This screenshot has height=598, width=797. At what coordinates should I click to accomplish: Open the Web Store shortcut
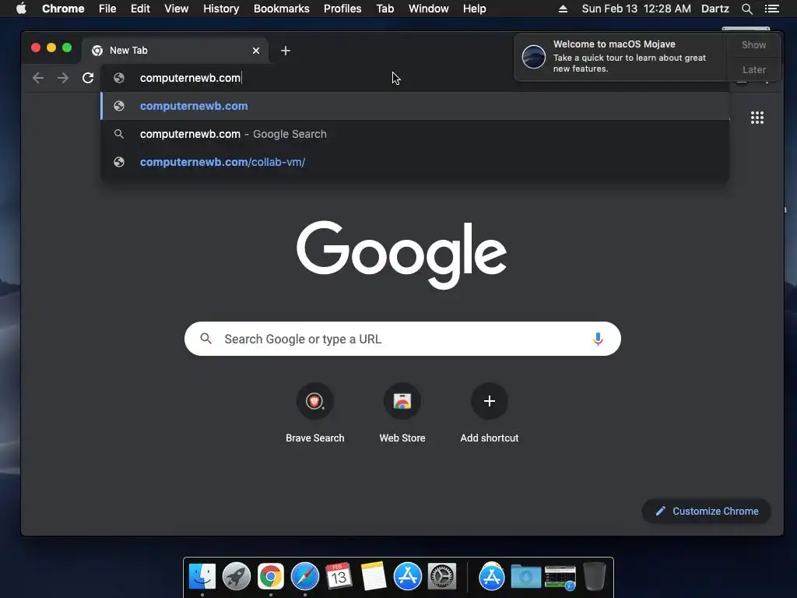402,413
